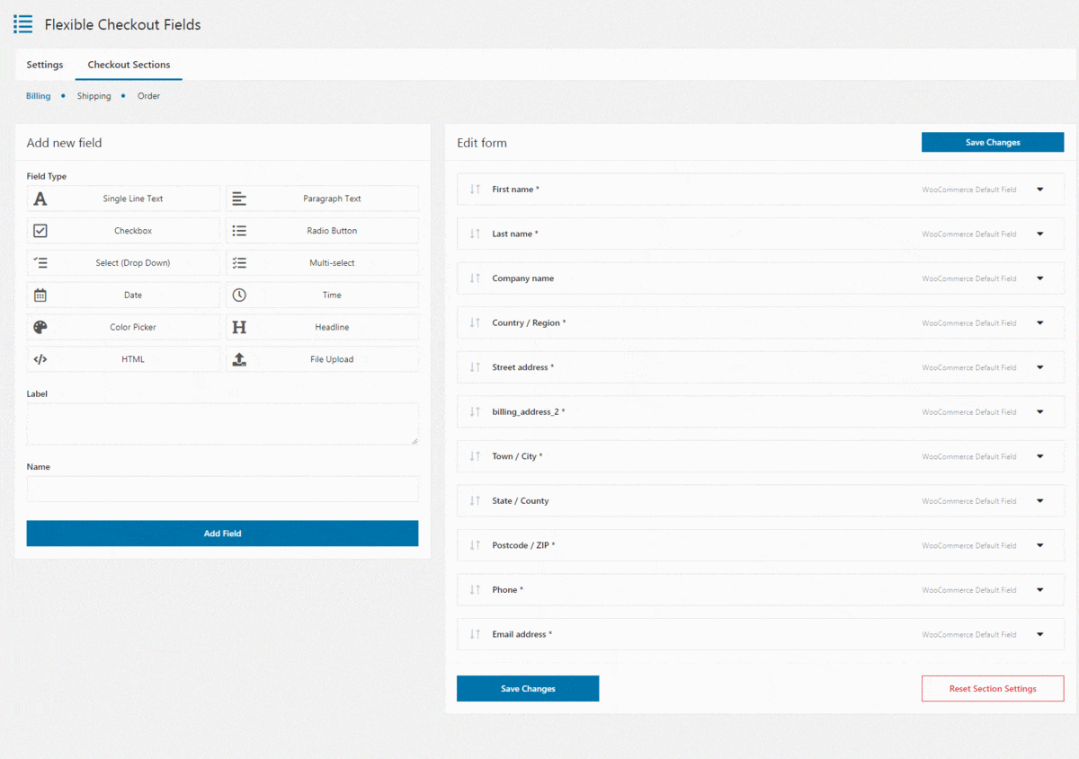Viewport: 1079px width, 759px height.
Task: Click the Select (Drop Down) icon
Action: [40, 263]
